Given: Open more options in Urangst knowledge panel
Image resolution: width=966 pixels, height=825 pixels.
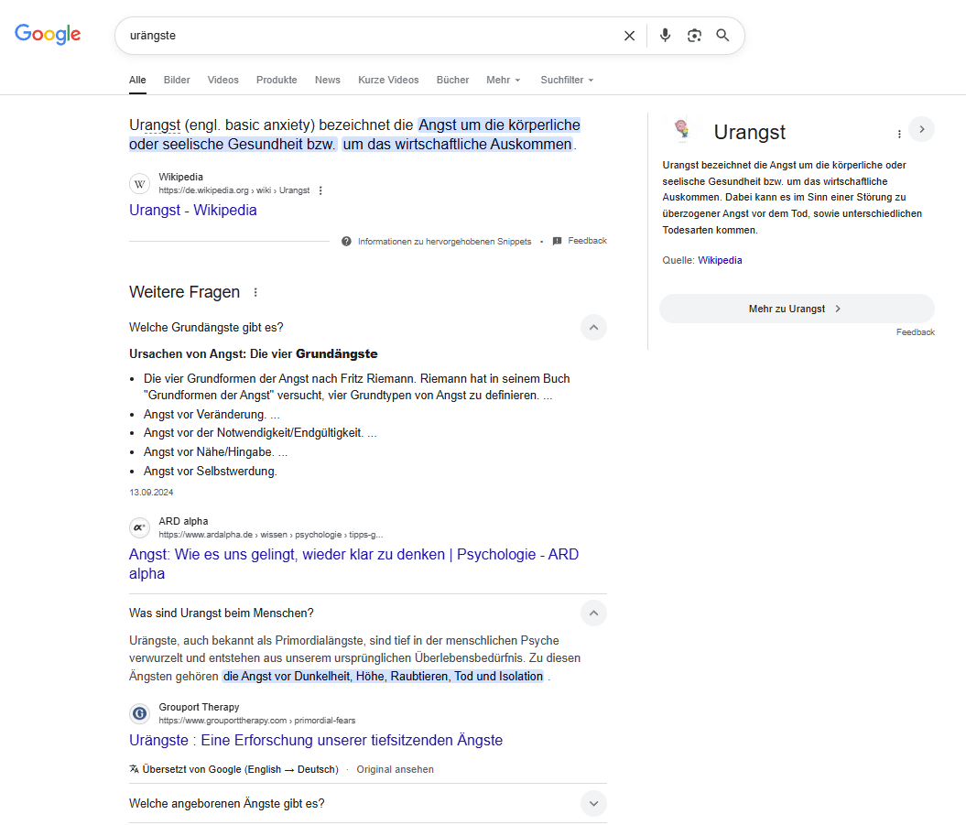Looking at the screenshot, I should (899, 134).
